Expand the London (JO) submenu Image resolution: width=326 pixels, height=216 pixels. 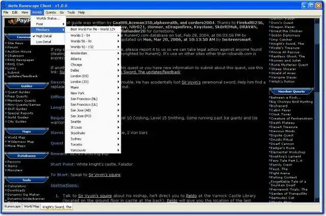(x=93, y=82)
